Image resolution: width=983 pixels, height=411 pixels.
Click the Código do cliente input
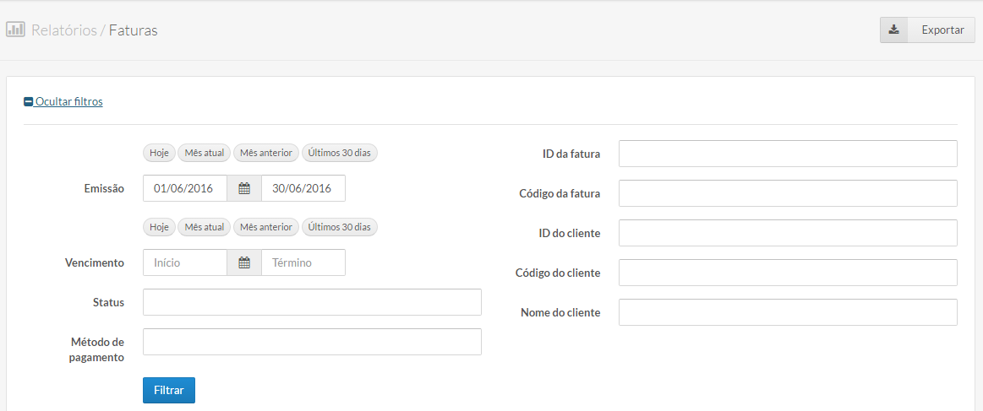point(788,273)
